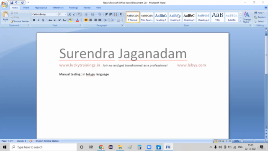Screen dimensions: 268x151
Task: Paste clipboard contents
Action: point(5,17)
